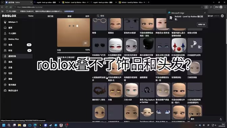Click the search magnifier icon in Roblox header
Image resolution: width=227 pixels, height=128 pixels.
point(98,16)
